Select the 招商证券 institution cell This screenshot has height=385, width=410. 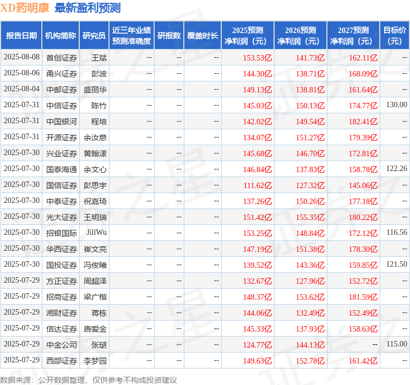click(x=62, y=297)
